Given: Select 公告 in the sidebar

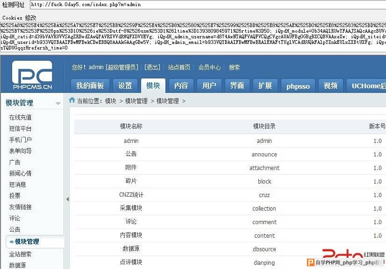Looking at the screenshot, I should click(x=14, y=229).
